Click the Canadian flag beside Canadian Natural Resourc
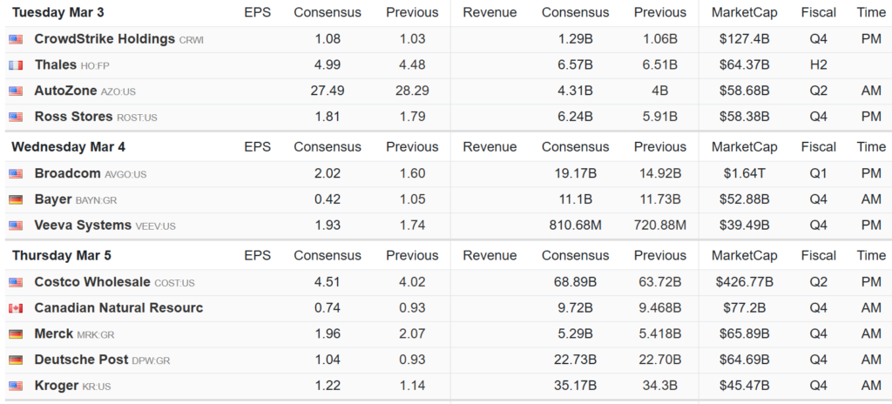892x404 pixels. (x=16, y=308)
